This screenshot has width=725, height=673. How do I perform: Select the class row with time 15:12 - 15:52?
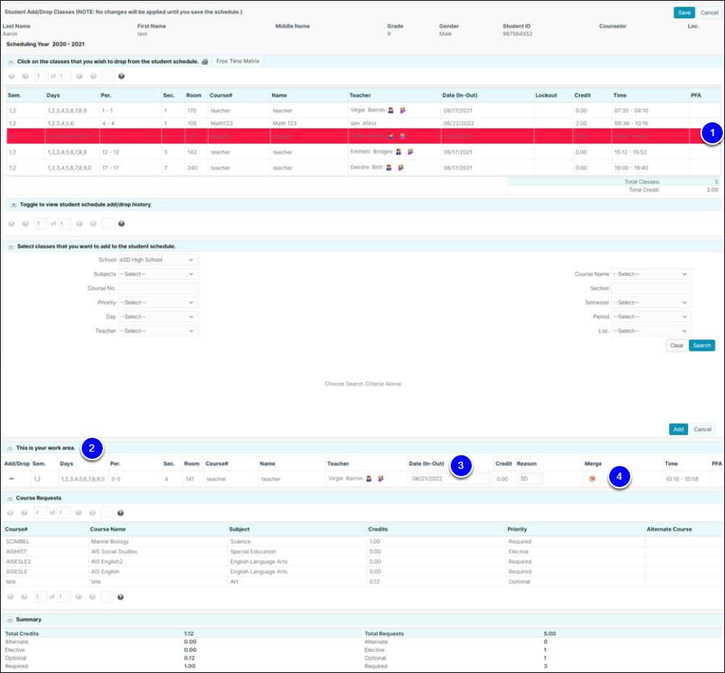tap(363, 152)
